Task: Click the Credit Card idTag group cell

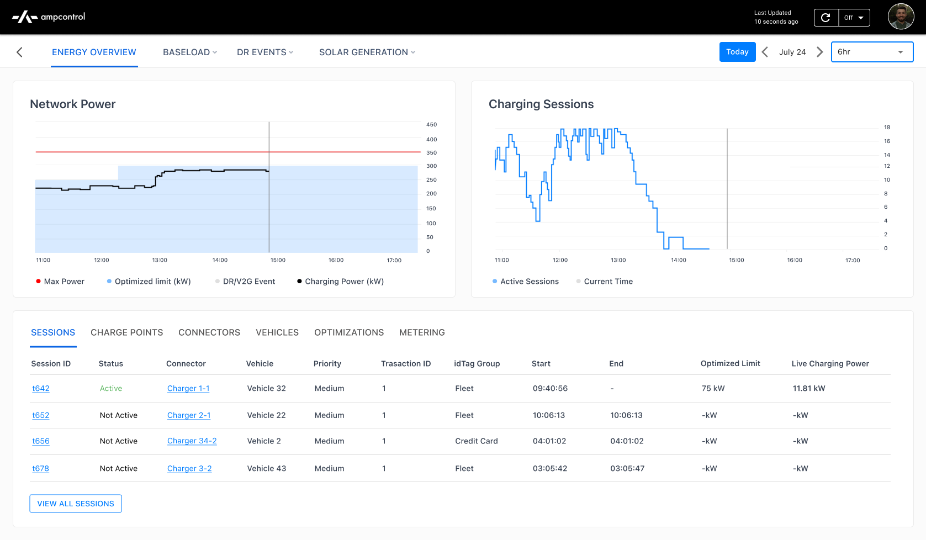Action: 477,441
